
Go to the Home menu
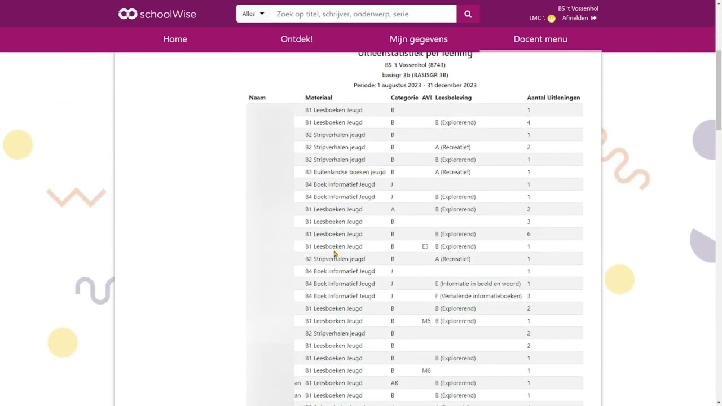tap(175, 39)
